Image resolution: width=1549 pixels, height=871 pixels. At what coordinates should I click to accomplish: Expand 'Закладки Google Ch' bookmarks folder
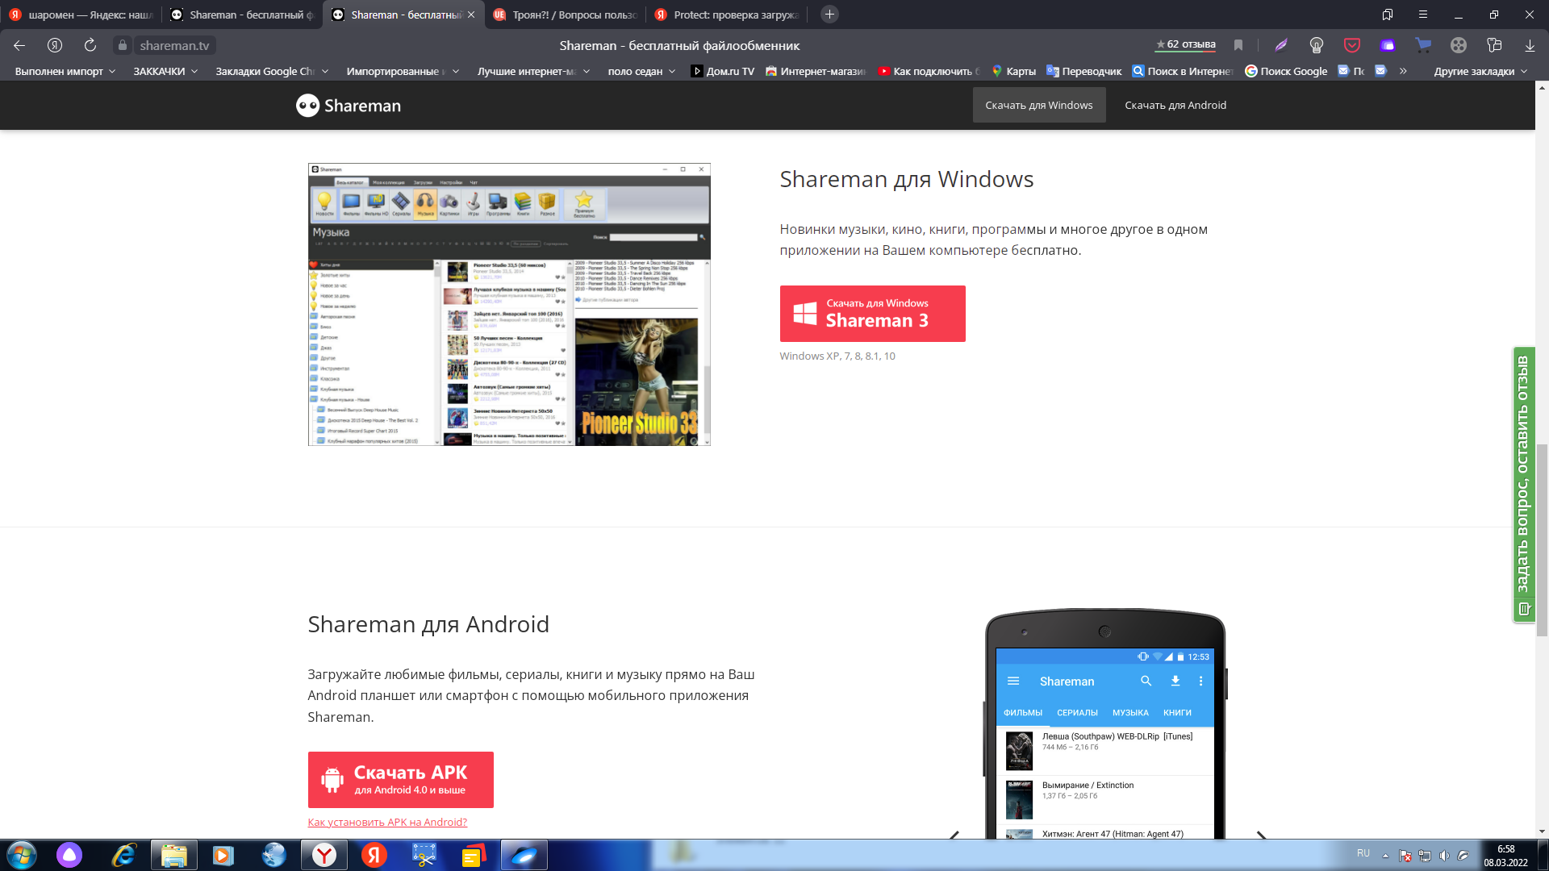(x=272, y=71)
